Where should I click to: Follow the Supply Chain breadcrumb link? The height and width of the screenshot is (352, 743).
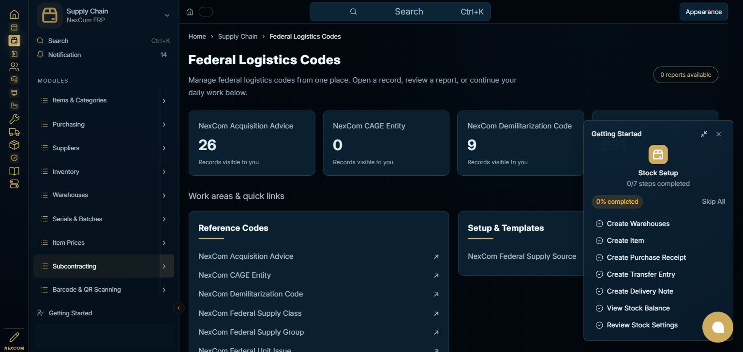click(x=238, y=37)
